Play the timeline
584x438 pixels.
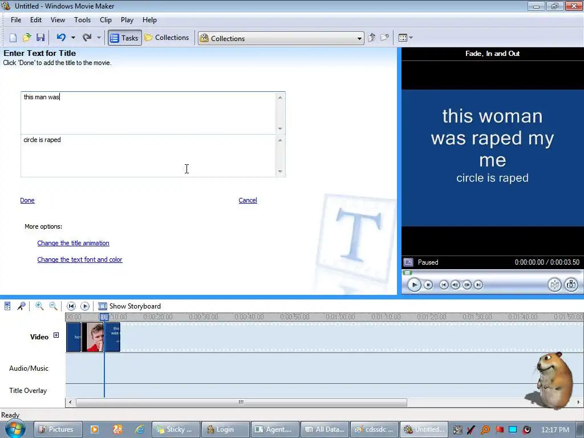tap(85, 306)
